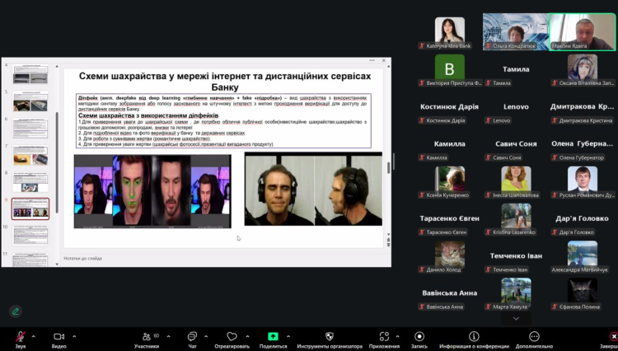
Task: Click the red Завершить end meeting button
Action: coord(610,337)
